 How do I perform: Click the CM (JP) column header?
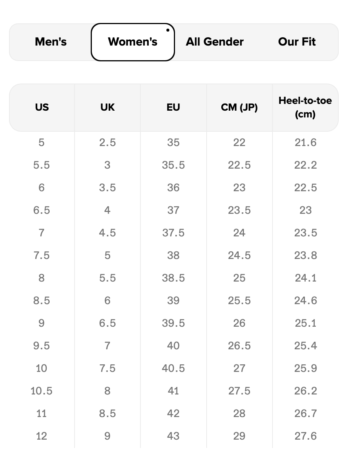[x=239, y=107]
